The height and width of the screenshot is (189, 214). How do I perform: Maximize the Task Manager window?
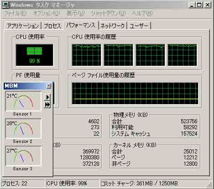click(x=199, y=5)
